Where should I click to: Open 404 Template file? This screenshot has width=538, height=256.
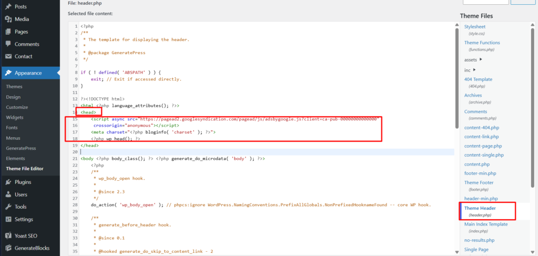(x=478, y=79)
